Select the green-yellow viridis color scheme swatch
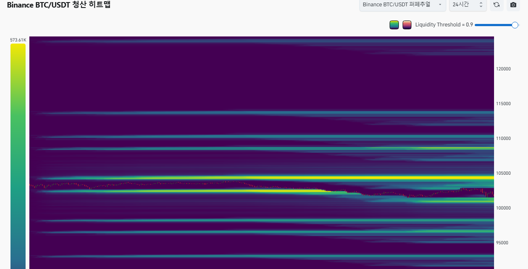The width and height of the screenshot is (528, 269). [x=394, y=25]
